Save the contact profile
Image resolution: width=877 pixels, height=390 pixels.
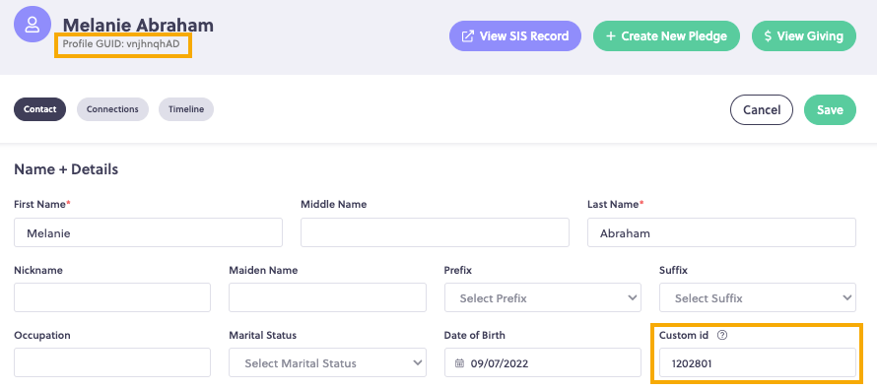[x=830, y=110]
